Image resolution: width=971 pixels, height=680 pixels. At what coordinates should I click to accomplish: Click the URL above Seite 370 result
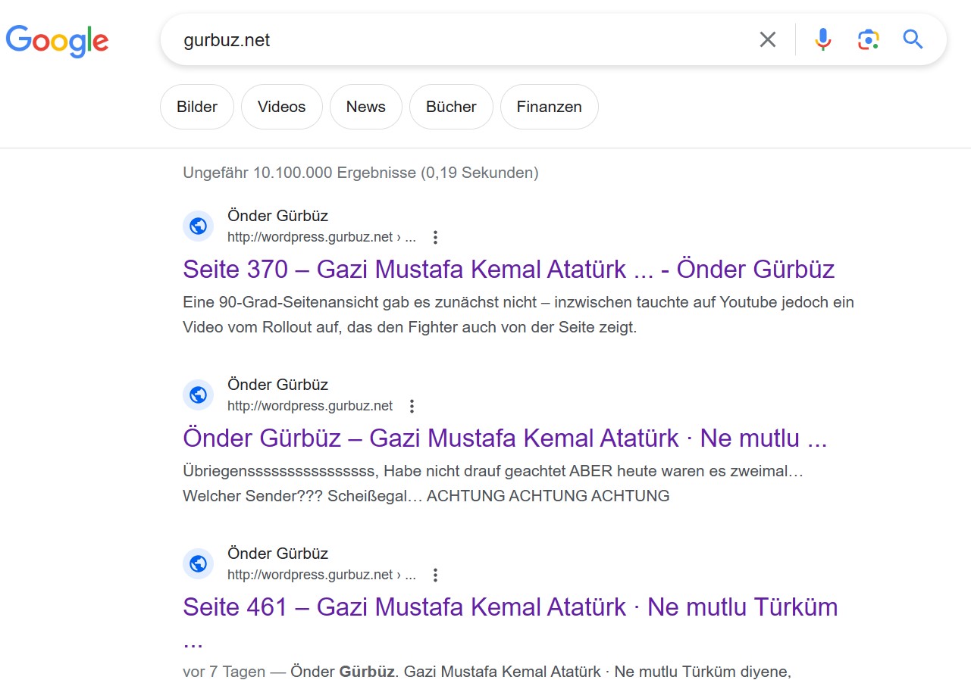click(x=321, y=237)
